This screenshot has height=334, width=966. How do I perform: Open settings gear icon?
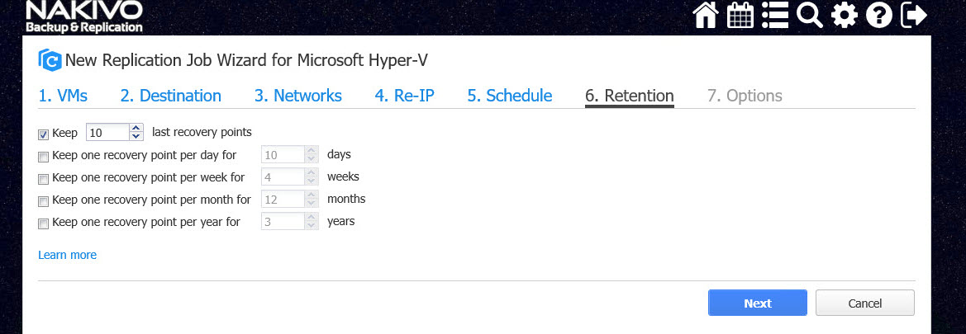[x=844, y=16]
